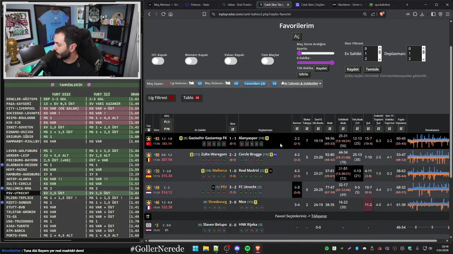Click the Aç button under Favorilerim
This screenshot has height=254, width=453.
click(297, 36)
